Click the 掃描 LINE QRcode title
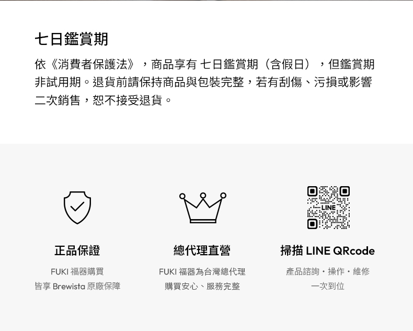 tap(328, 250)
